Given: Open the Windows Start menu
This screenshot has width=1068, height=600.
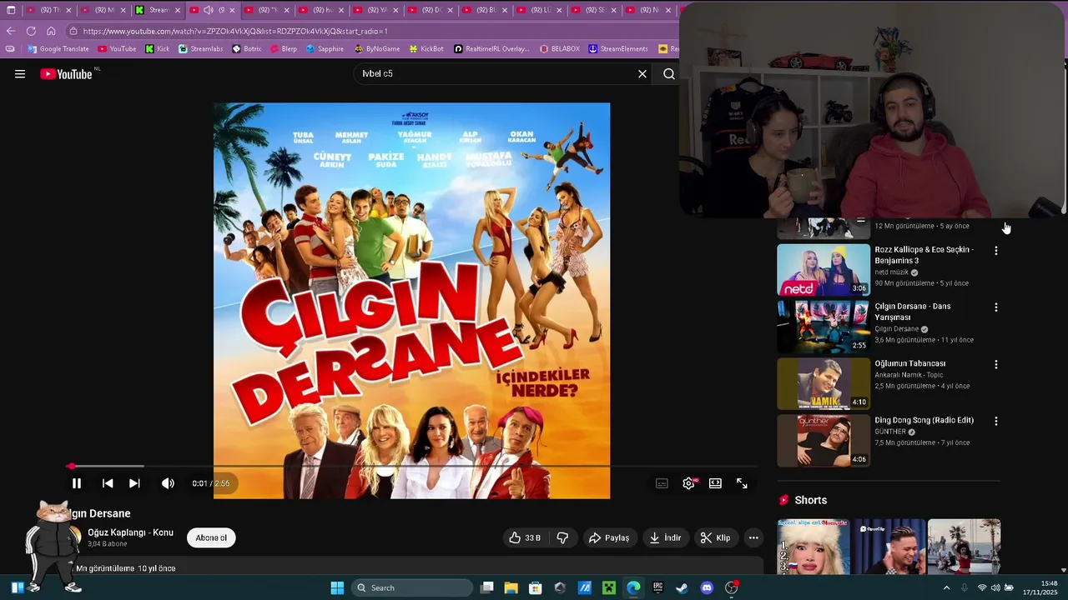Looking at the screenshot, I should tap(337, 587).
